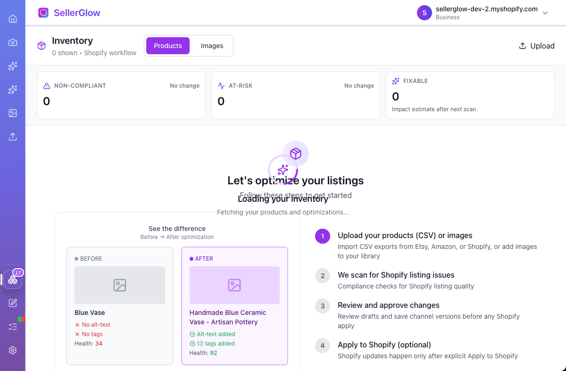Image resolution: width=566 pixels, height=371 pixels.
Task: Open the sellerglow-dev-2.myshopify.com store menu
Action: coord(486,9)
